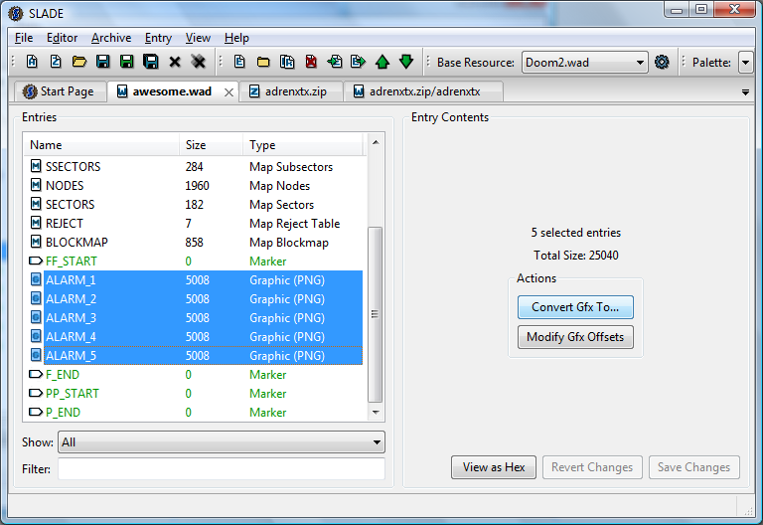763x525 pixels.
Task: Click Revert Changes button
Action: (592, 467)
